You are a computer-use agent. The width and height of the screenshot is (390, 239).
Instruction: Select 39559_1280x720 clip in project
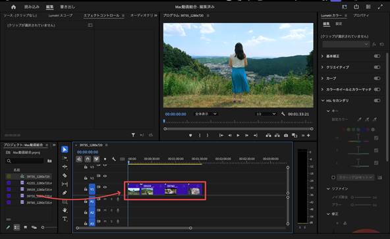(x=39, y=190)
